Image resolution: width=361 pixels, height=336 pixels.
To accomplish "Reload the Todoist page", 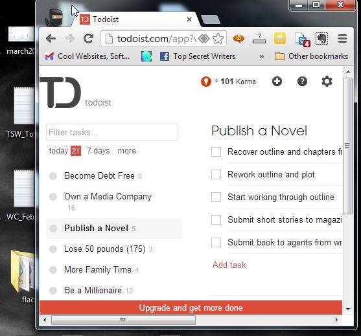I will tap(88, 38).
